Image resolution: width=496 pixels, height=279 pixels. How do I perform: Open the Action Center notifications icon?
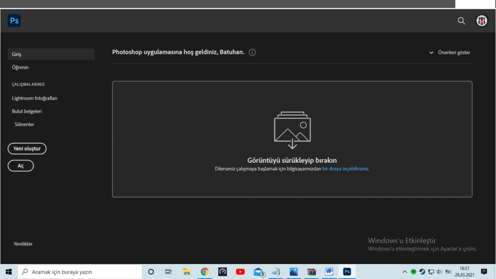point(484,272)
